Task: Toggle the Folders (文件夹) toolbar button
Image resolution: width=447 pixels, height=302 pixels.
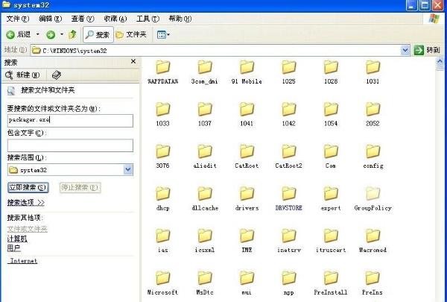Action: tap(131, 34)
